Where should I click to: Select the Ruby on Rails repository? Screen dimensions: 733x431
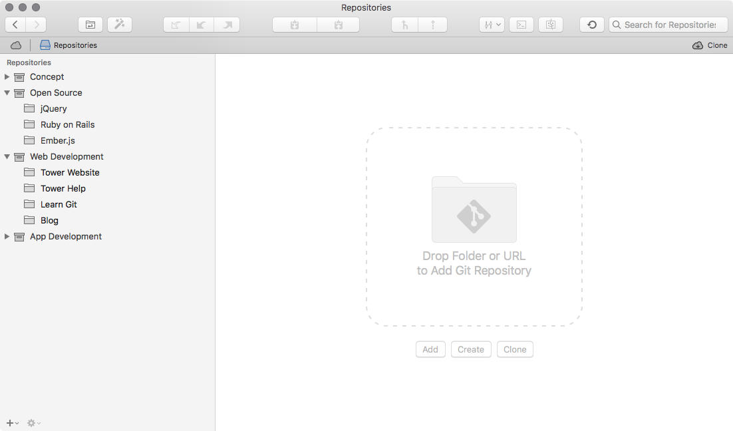pos(67,124)
